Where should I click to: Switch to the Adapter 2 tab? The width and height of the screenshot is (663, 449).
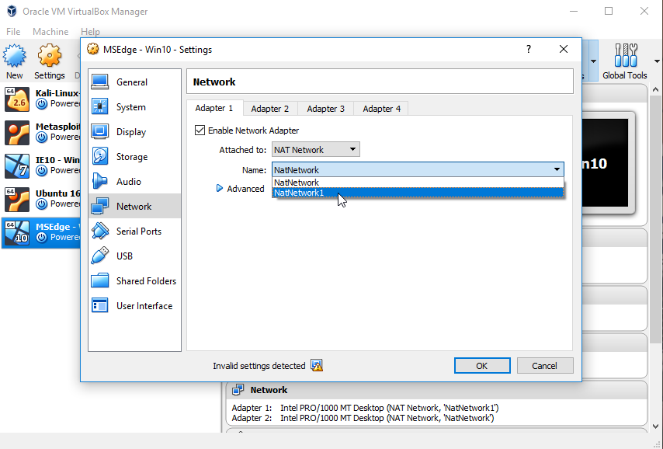[x=270, y=109]
